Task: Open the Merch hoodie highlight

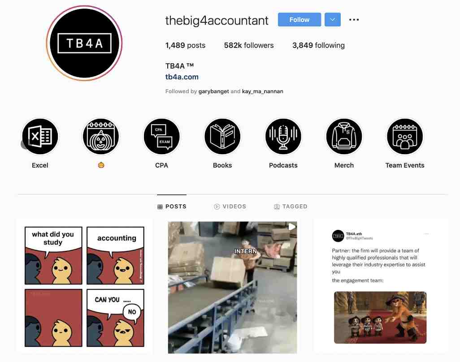Action: tap(344, 136)
